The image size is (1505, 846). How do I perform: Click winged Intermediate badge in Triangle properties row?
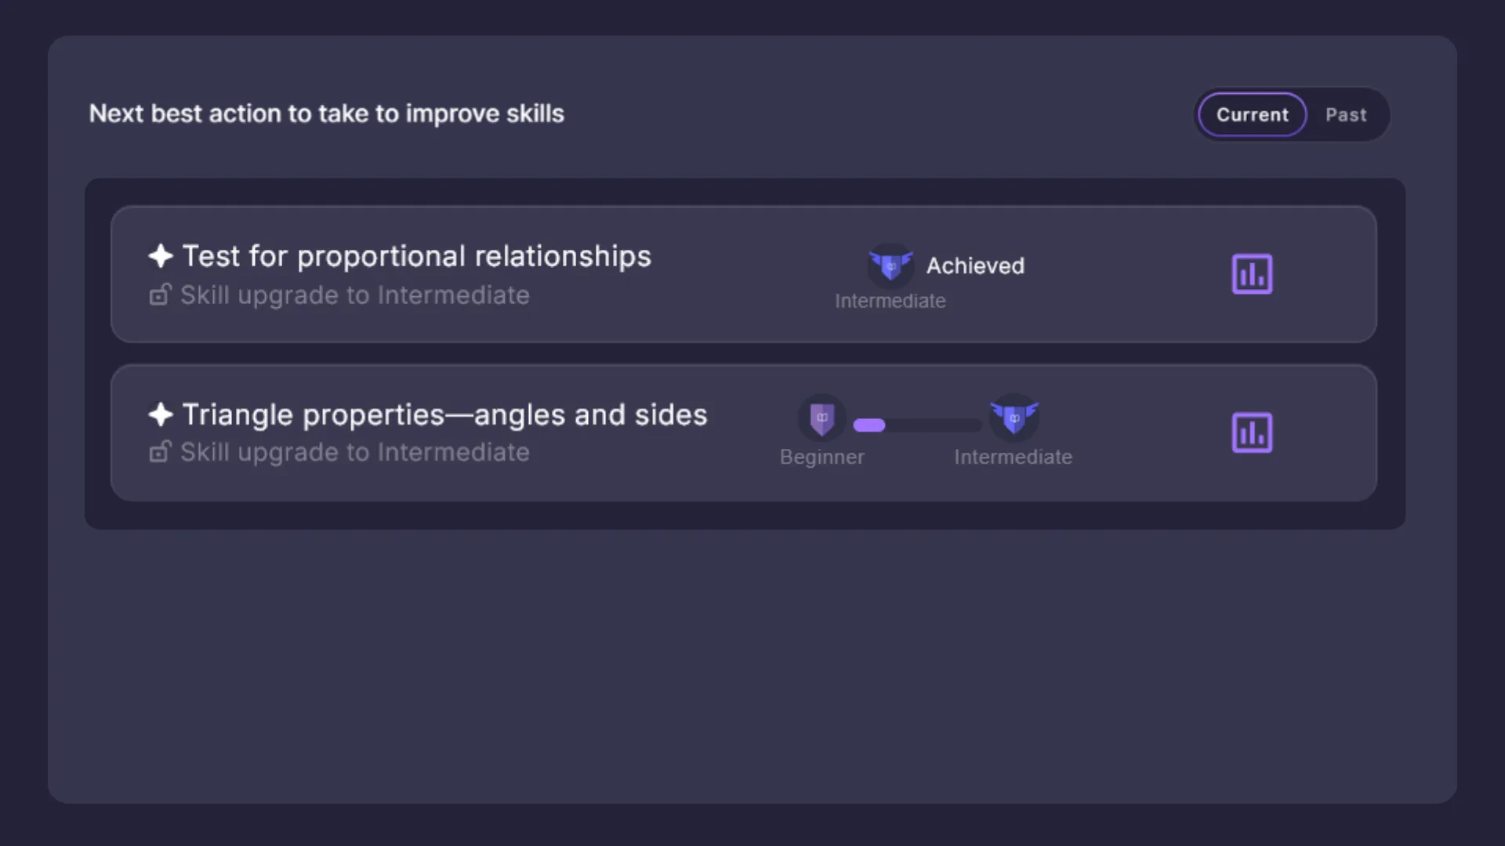point(1014,418)
